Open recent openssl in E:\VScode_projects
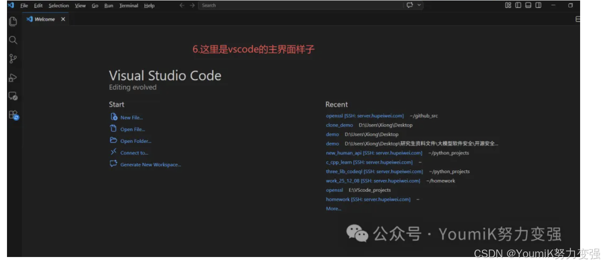 (334, 190)
